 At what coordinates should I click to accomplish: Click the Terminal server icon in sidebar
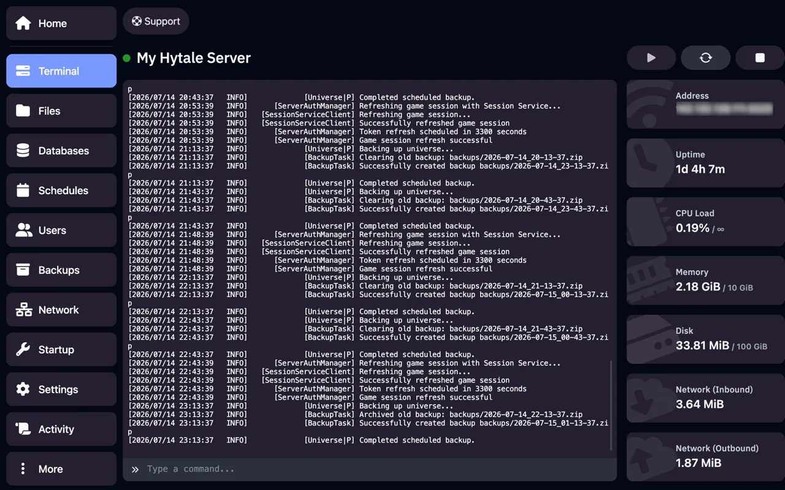pyautogui.click(x=23, y=71)
